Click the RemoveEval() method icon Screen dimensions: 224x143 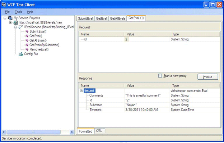point(27,49)
